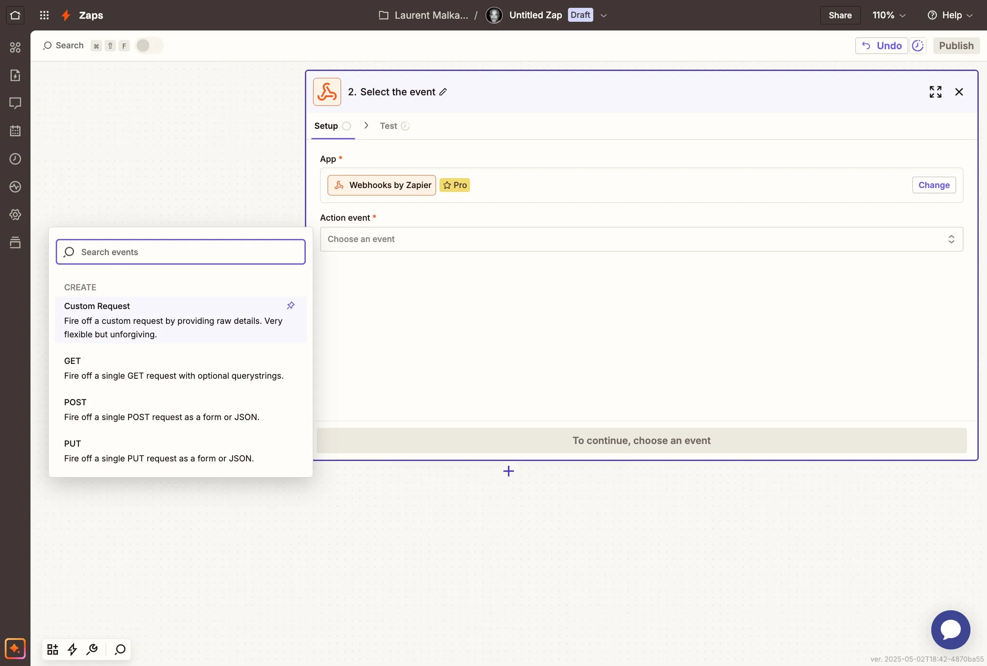The width and height of the screenshot is (987, 666).
Task: Switch to the Test tab
Action: pos(394,126)
